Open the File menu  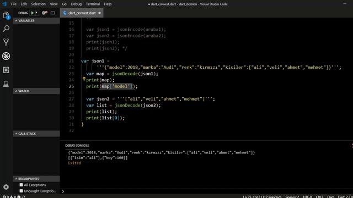pyautogui.click(x=13, y=4)
